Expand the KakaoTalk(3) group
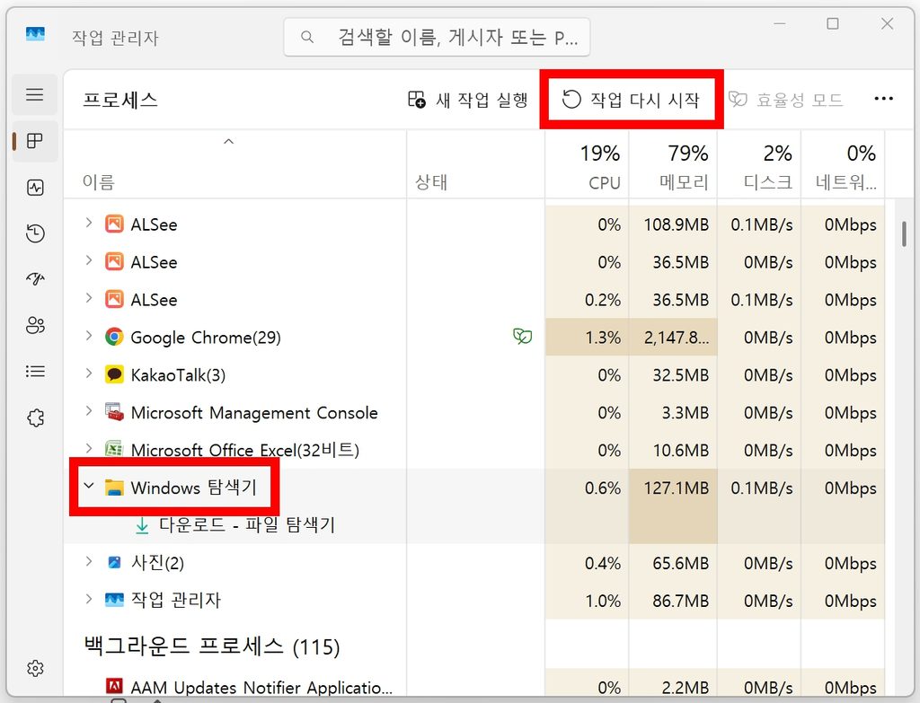This screenshot has width=920, height=703. coord(89,373)
